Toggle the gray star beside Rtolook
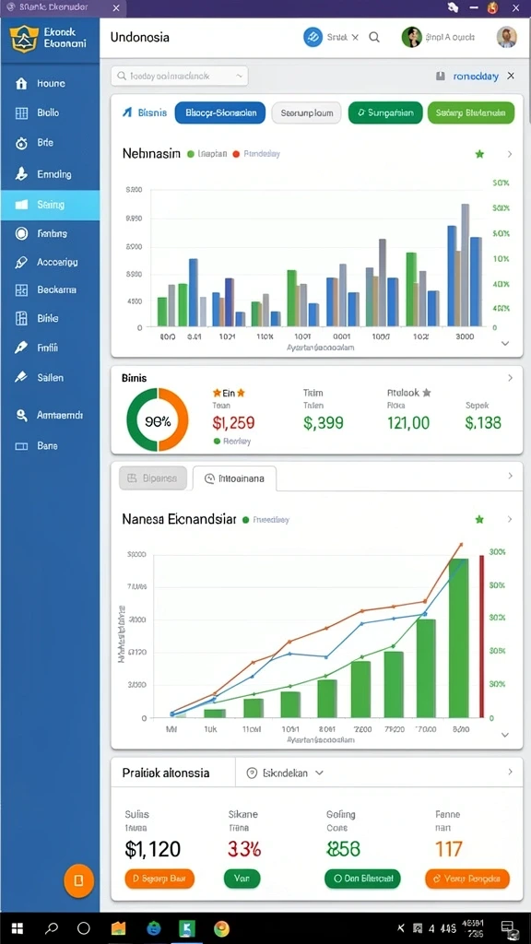531x944 pixels. pos(426,393)
